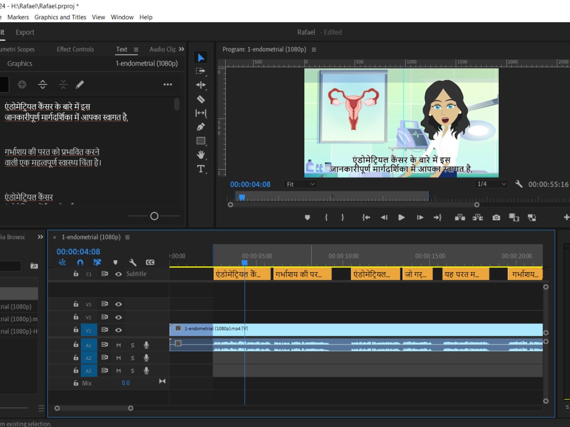Select the Track Select Forward tool
The image size is (570, 427).
(x=201, y=71)
